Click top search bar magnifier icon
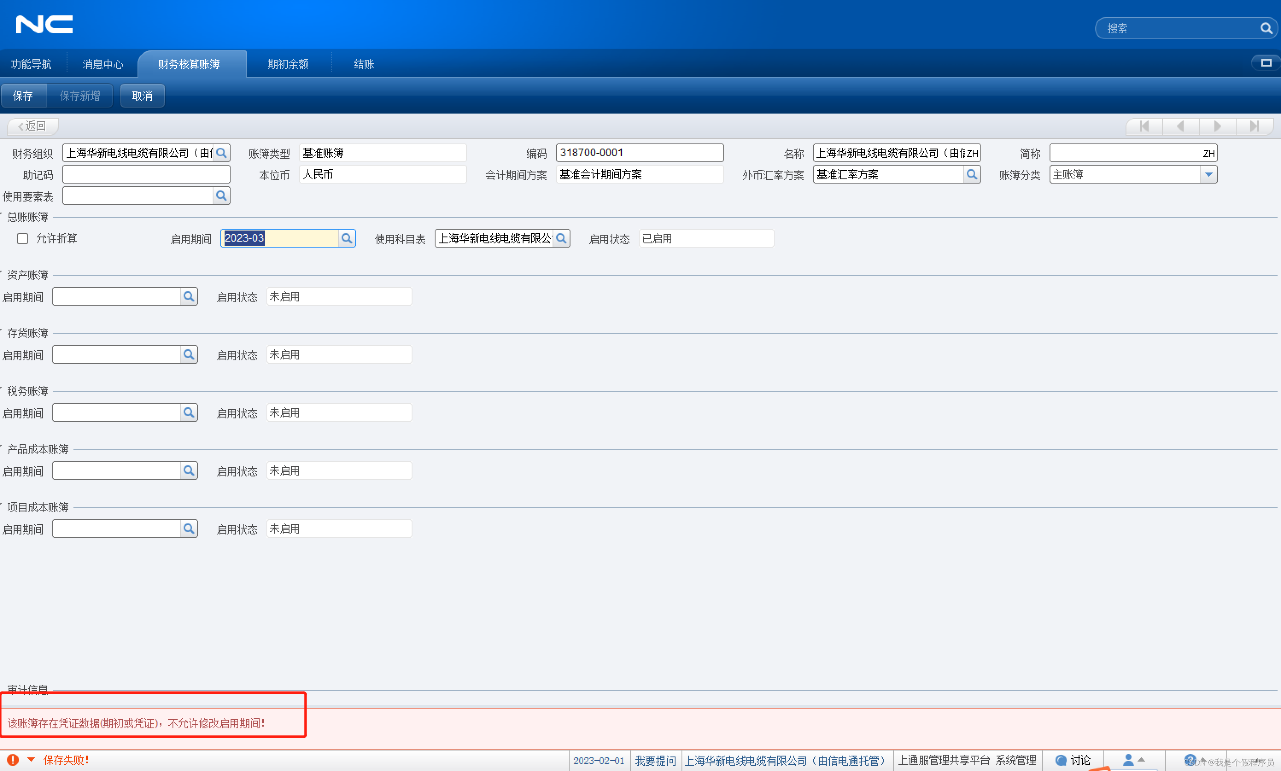This screenshot has height=771, width=1281. [1266, 29]
